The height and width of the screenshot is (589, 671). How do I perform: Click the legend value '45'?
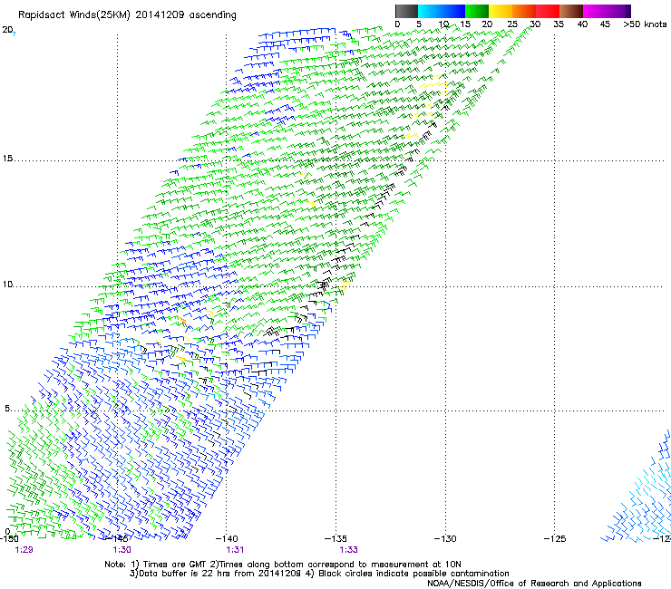tap(605, 24)
